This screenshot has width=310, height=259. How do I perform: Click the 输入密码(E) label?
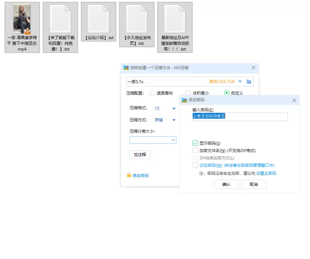point(203,110)
